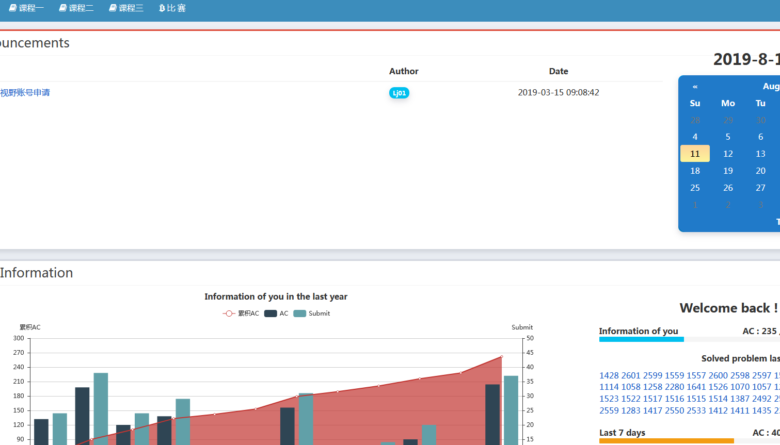Open solved problem 1114
The width and height of the screenshot is (780, 445).
click(x=609, y=387)
